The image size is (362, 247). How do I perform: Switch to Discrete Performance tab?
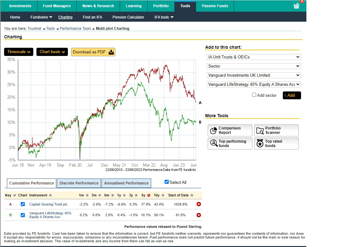(x=79, y=183)
